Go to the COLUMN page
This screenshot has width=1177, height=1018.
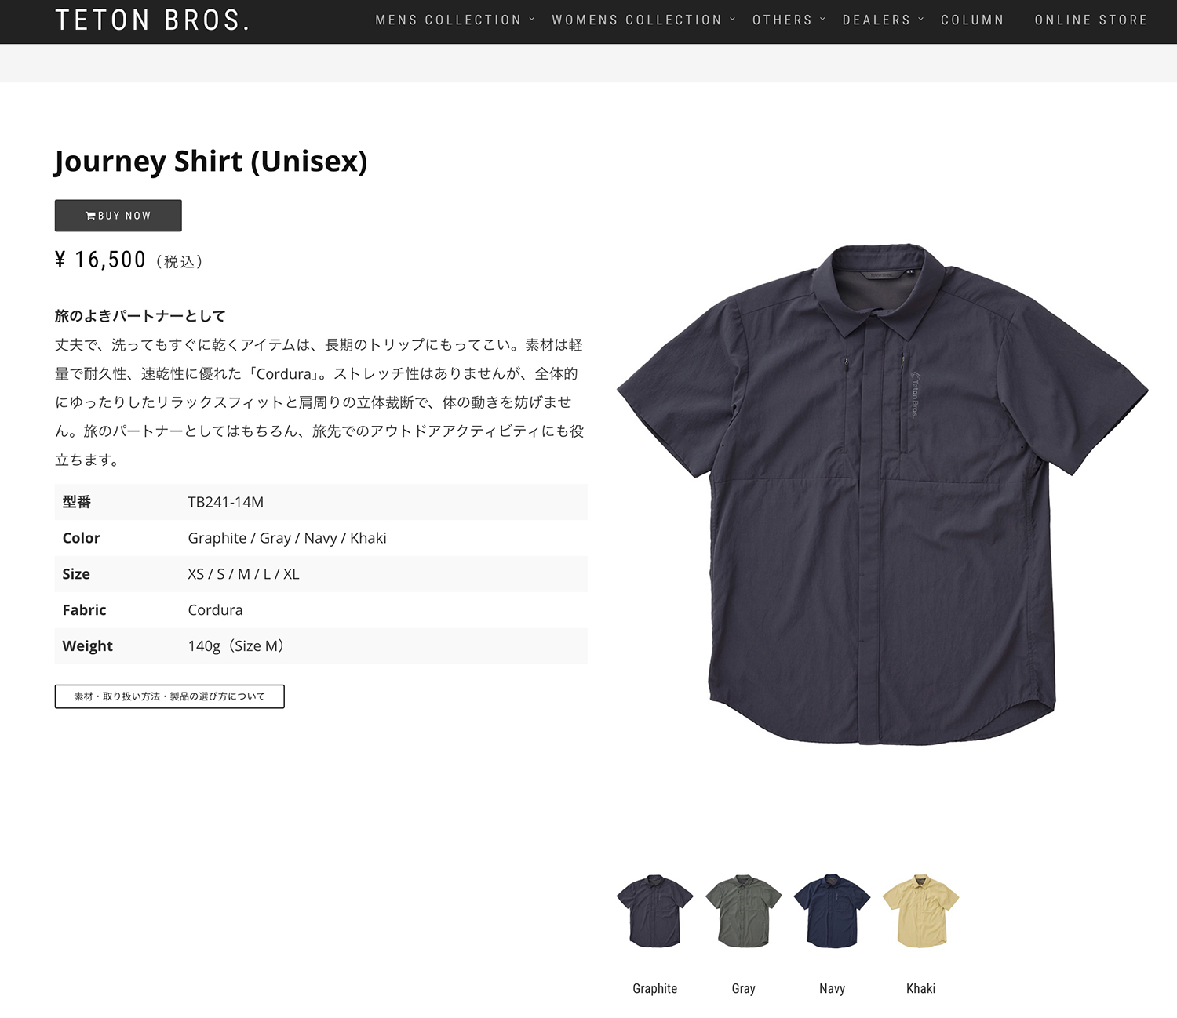click(972, 20)
